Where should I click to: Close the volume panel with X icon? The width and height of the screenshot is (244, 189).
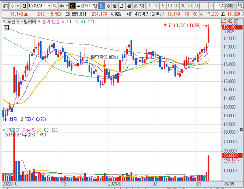coord(241,129)
